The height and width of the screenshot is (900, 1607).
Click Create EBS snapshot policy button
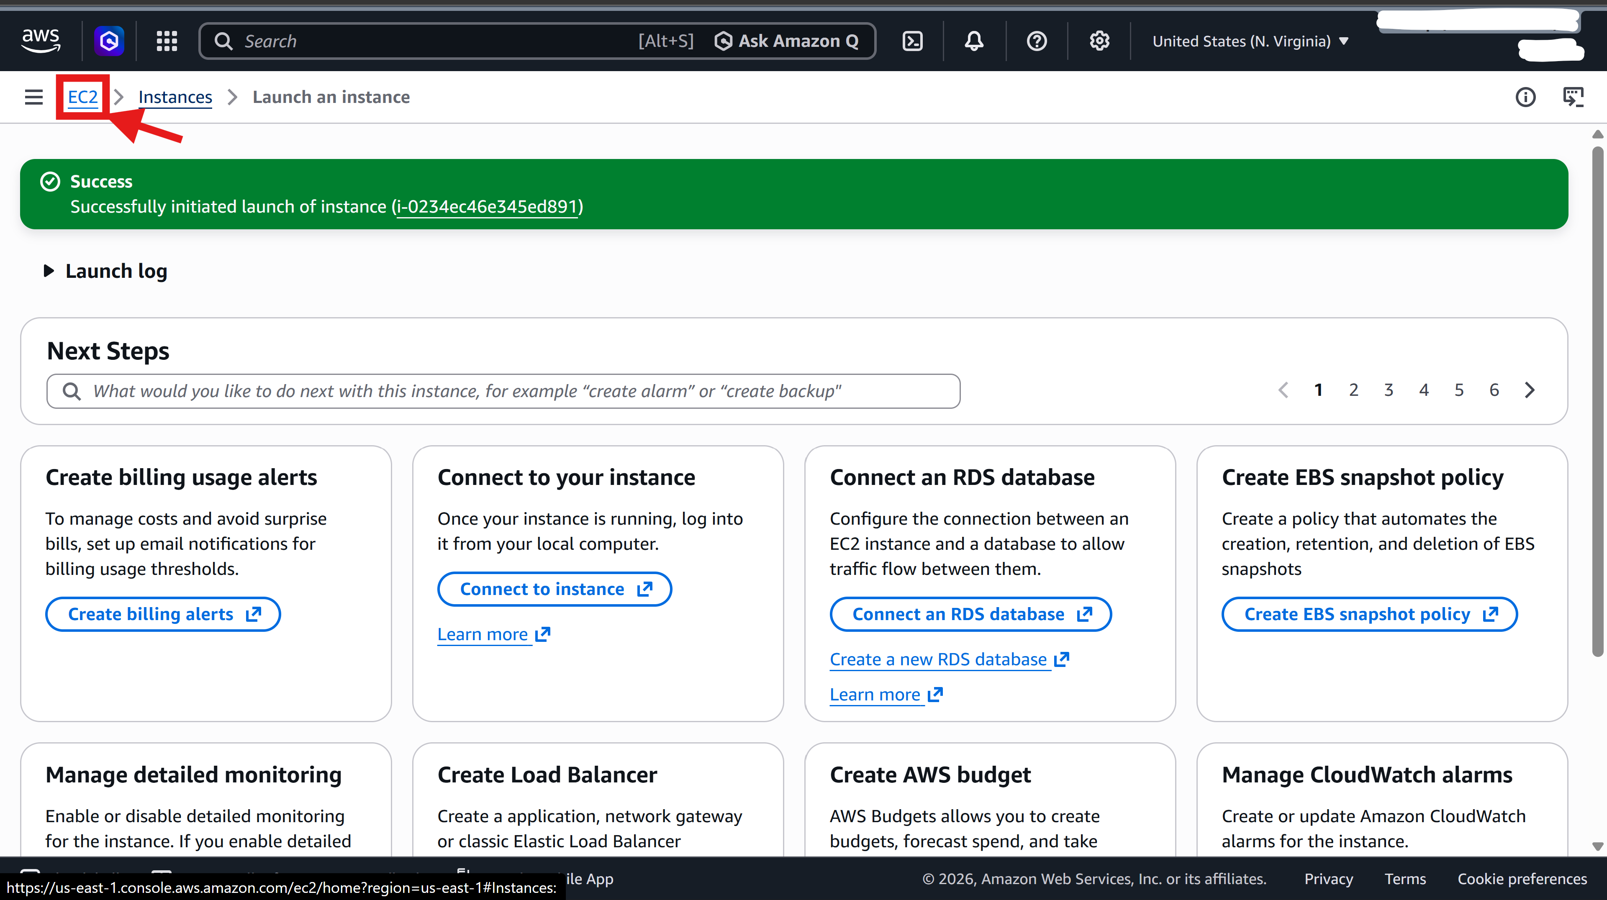point(1369,614)
